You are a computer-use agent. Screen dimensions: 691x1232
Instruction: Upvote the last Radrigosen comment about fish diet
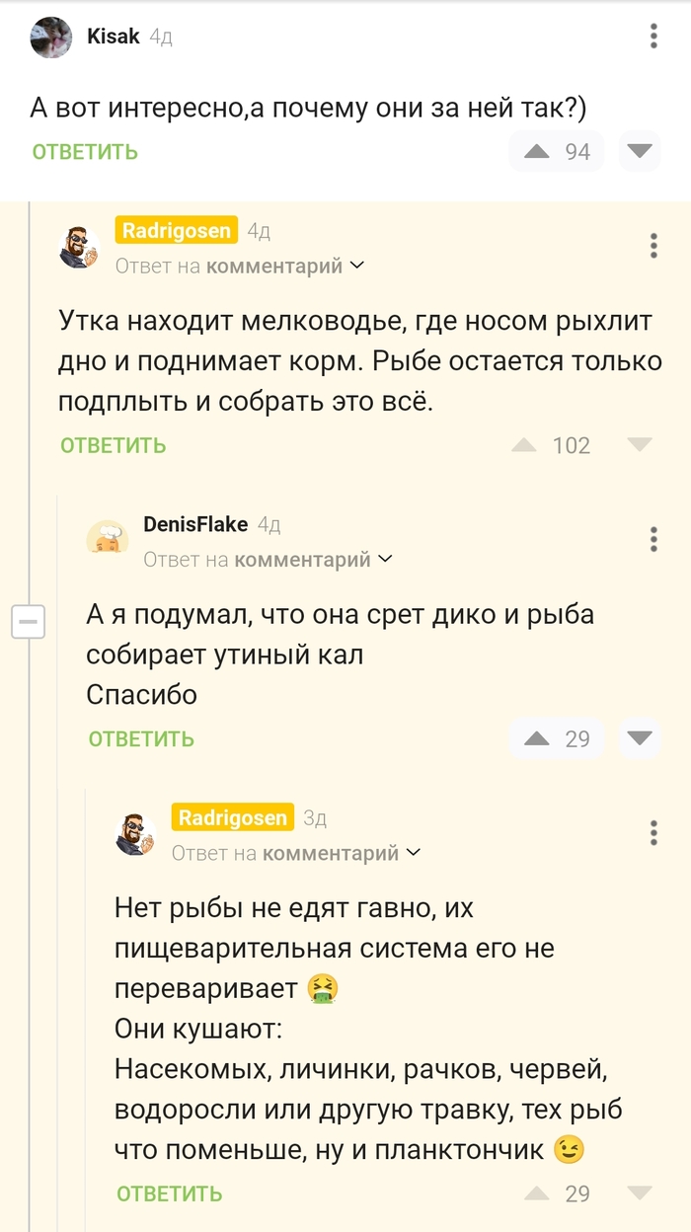(537, 1193)
